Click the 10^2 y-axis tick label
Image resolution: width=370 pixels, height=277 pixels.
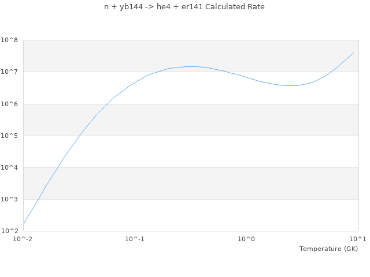[10, 231]
